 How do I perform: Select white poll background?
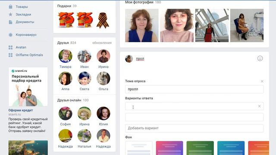[139, 148]
